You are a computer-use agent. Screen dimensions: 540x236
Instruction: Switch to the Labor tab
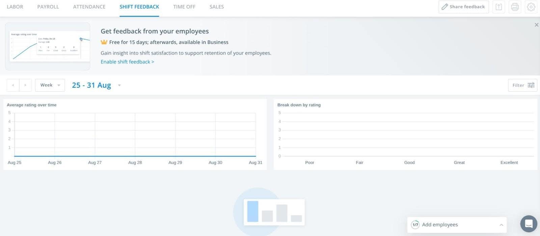click(15, 7)
